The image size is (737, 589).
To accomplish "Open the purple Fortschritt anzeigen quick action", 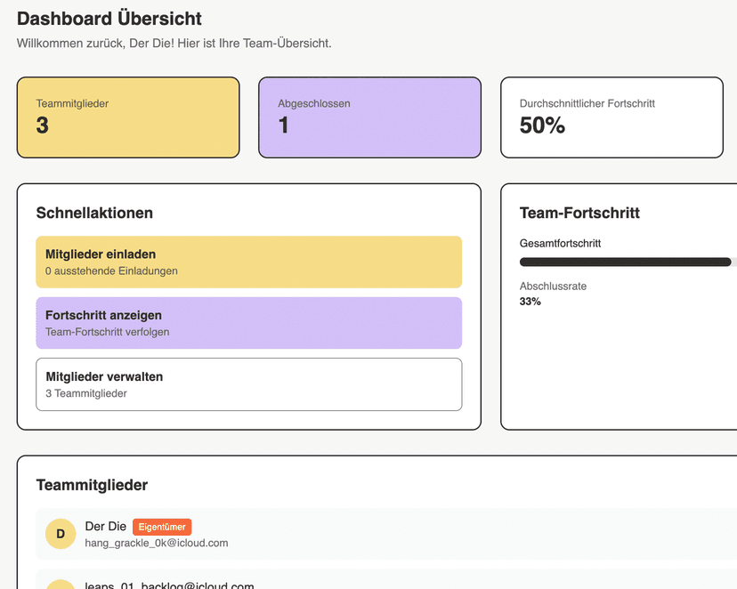I will tap(248, 323).
